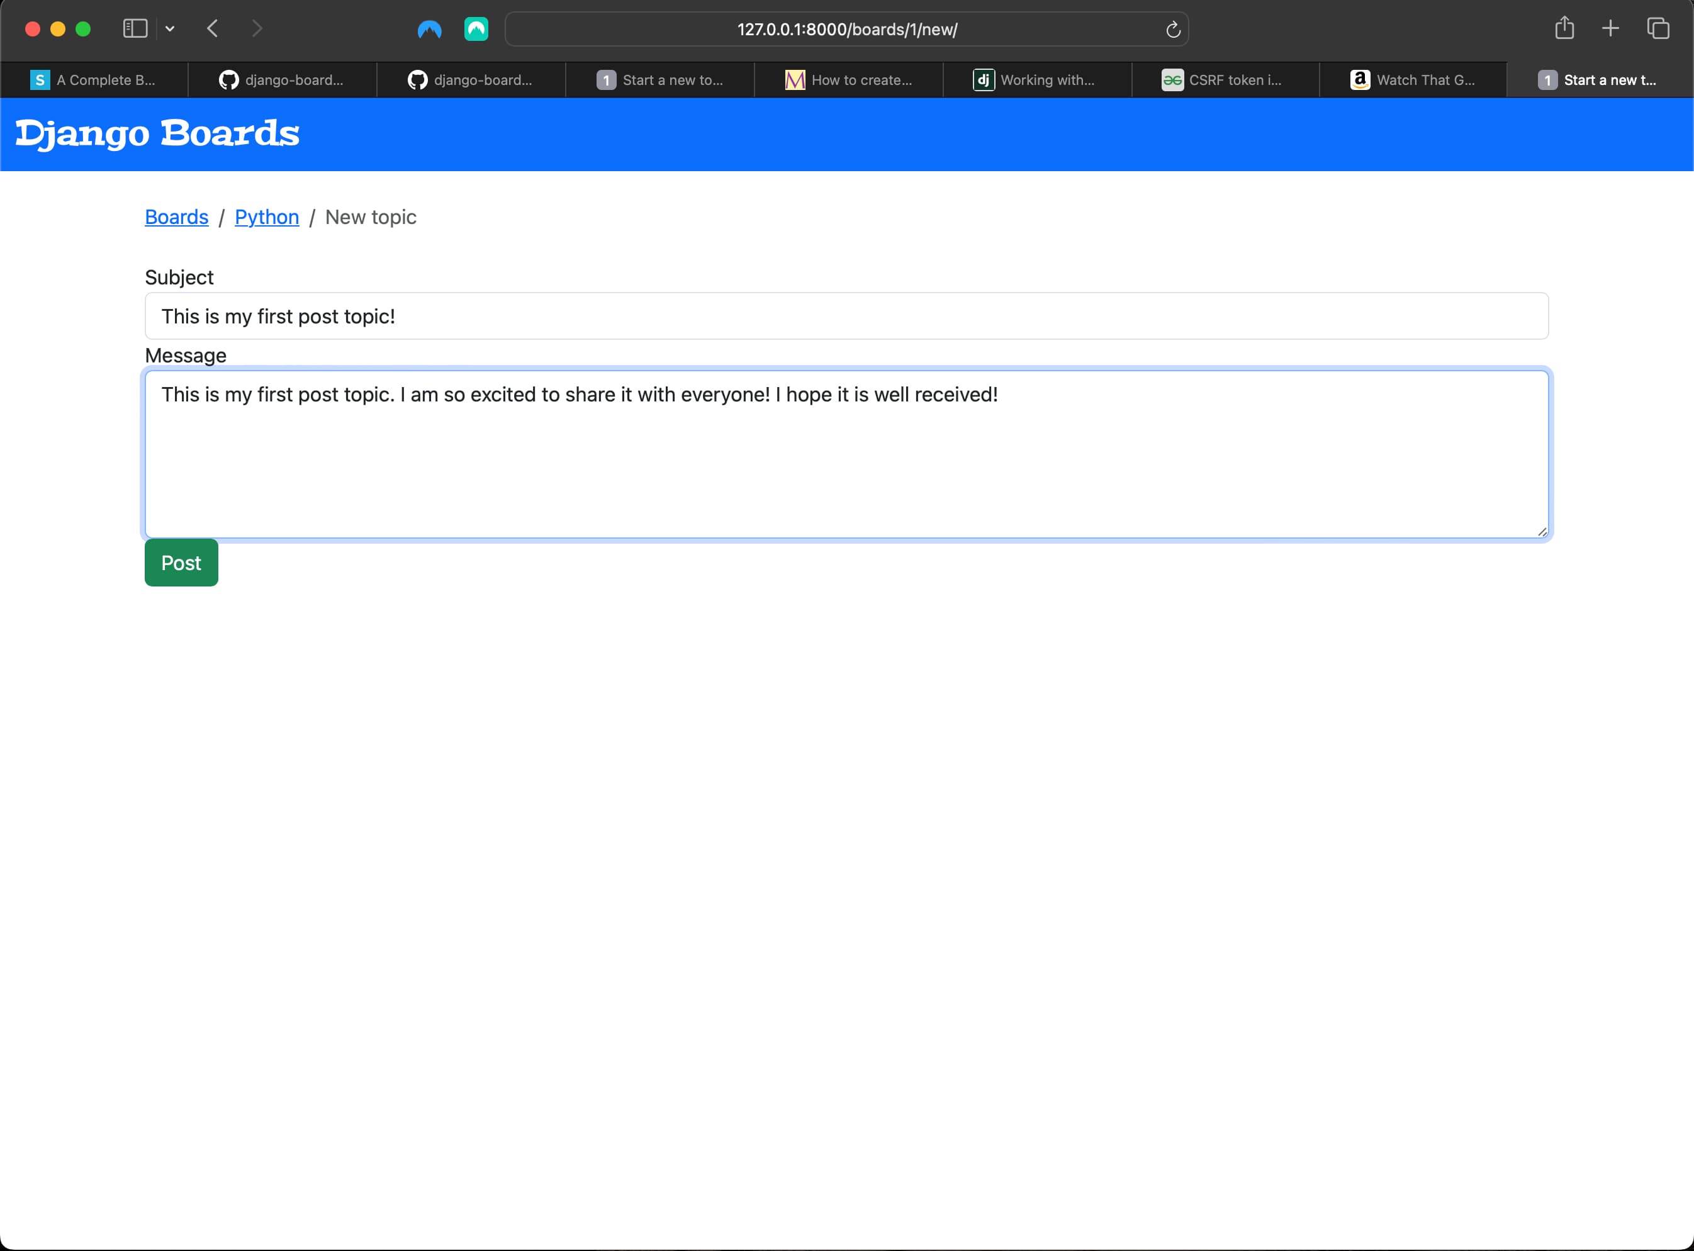Screen dimensions: 1694x1251
Task: Open the teal extension icon in toolbar
Action: [x=476, y=30]
